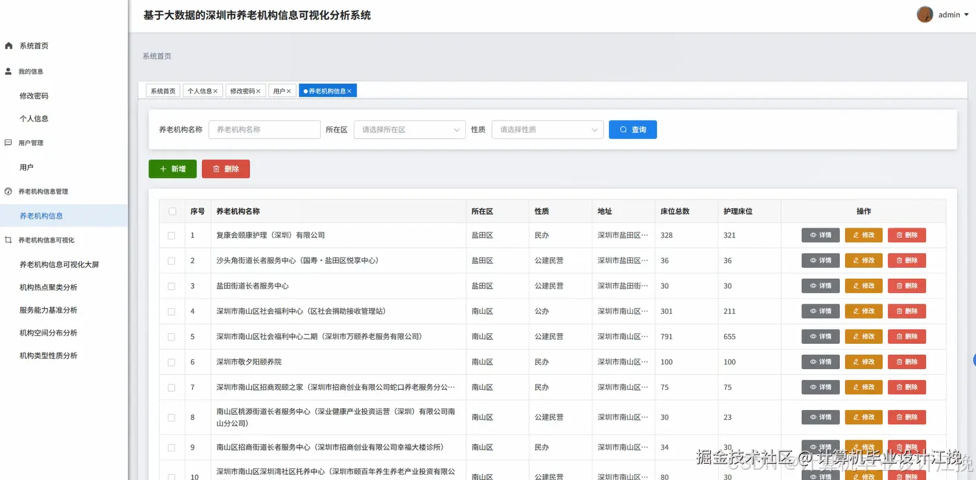Click the message icon beside 用户管理

click(x=8, y=143)
